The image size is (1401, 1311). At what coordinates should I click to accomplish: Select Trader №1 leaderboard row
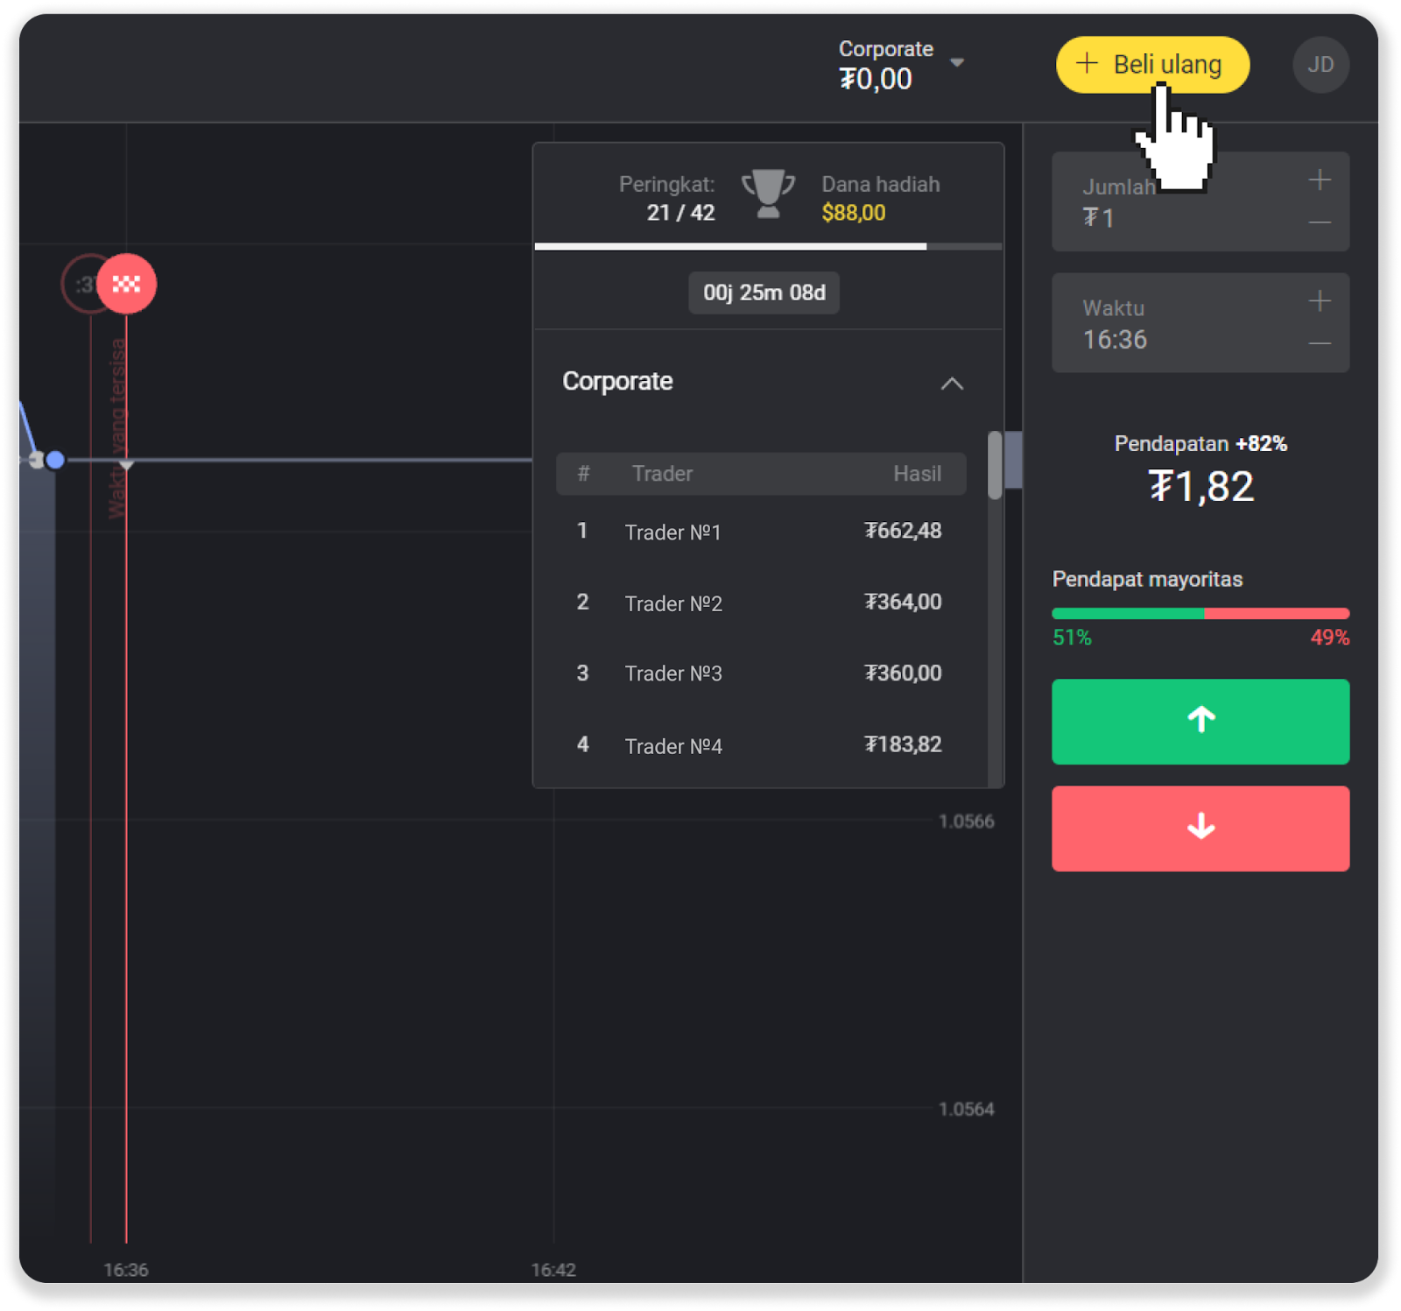pos(760,532)
